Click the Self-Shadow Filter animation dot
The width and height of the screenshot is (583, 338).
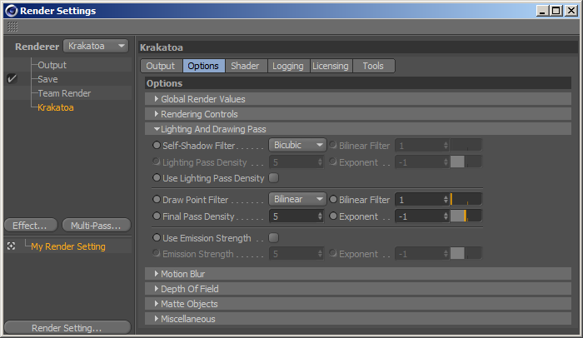(157, 146)
